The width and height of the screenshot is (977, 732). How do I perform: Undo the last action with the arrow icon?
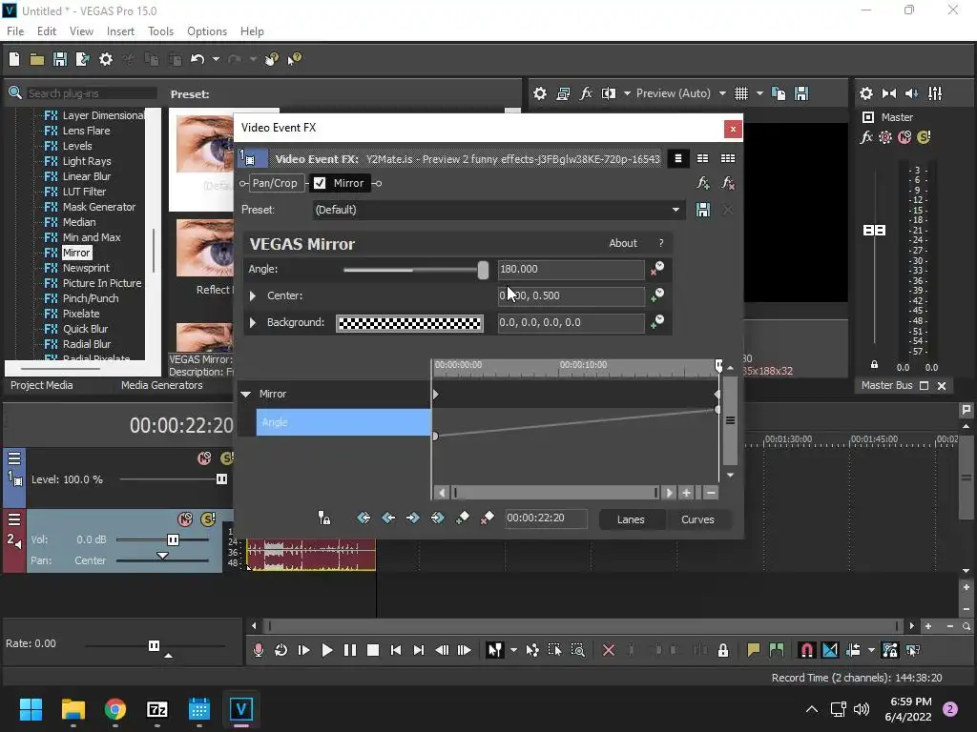pos(197,59)
